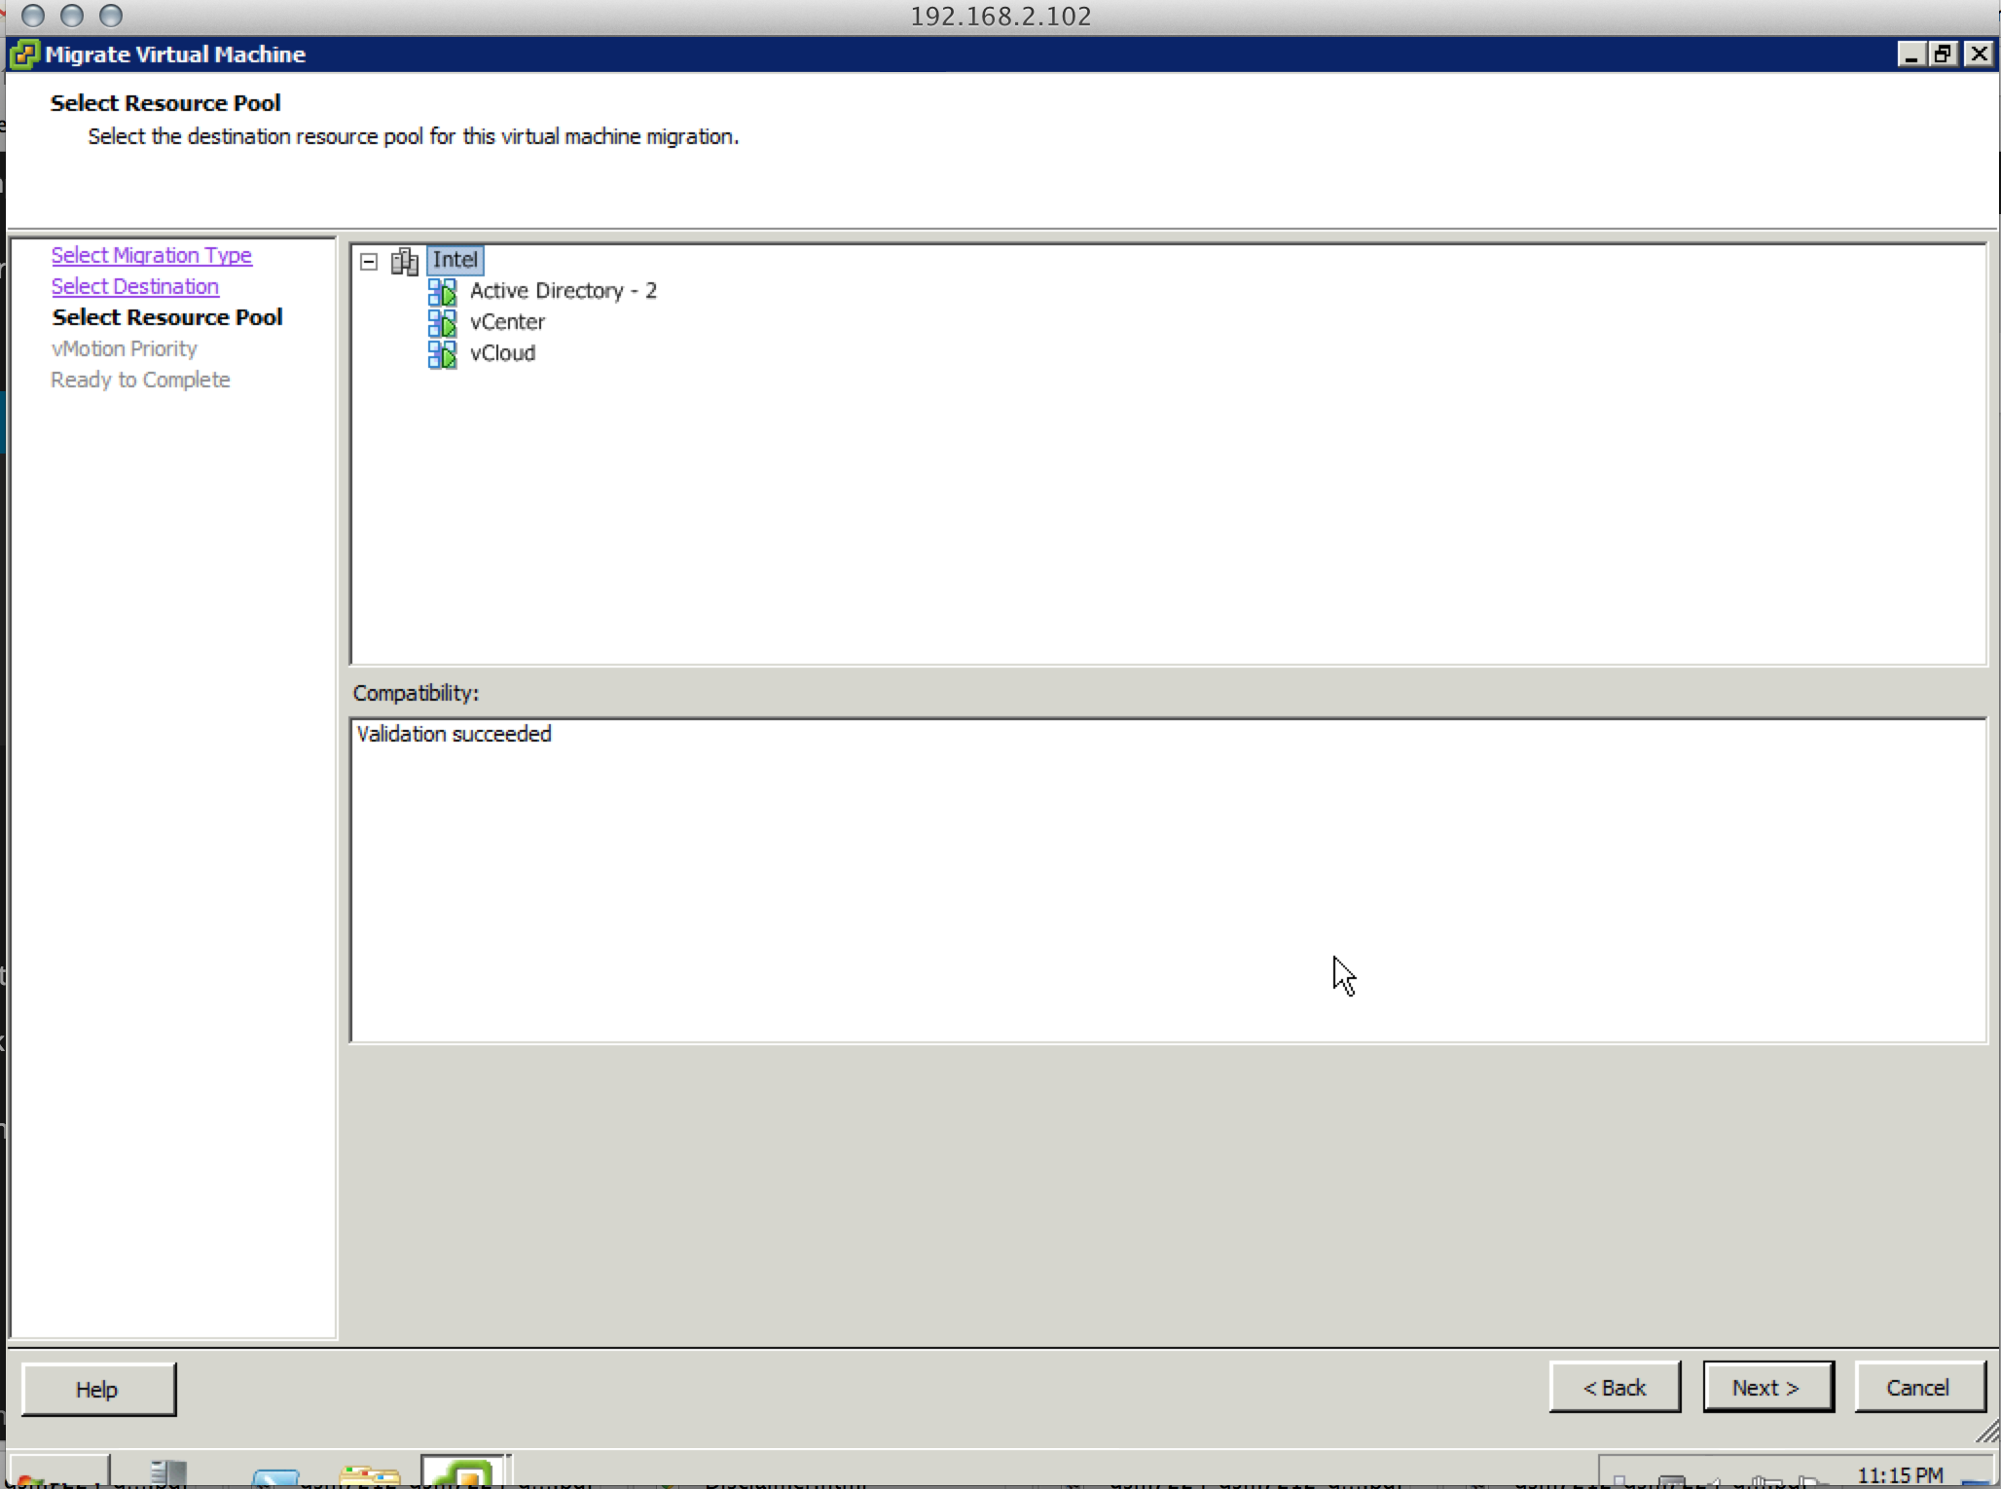Click the Active Directory - 2 resource pool icon
Screen dimensions: 2001x1489
coord(442,292)
